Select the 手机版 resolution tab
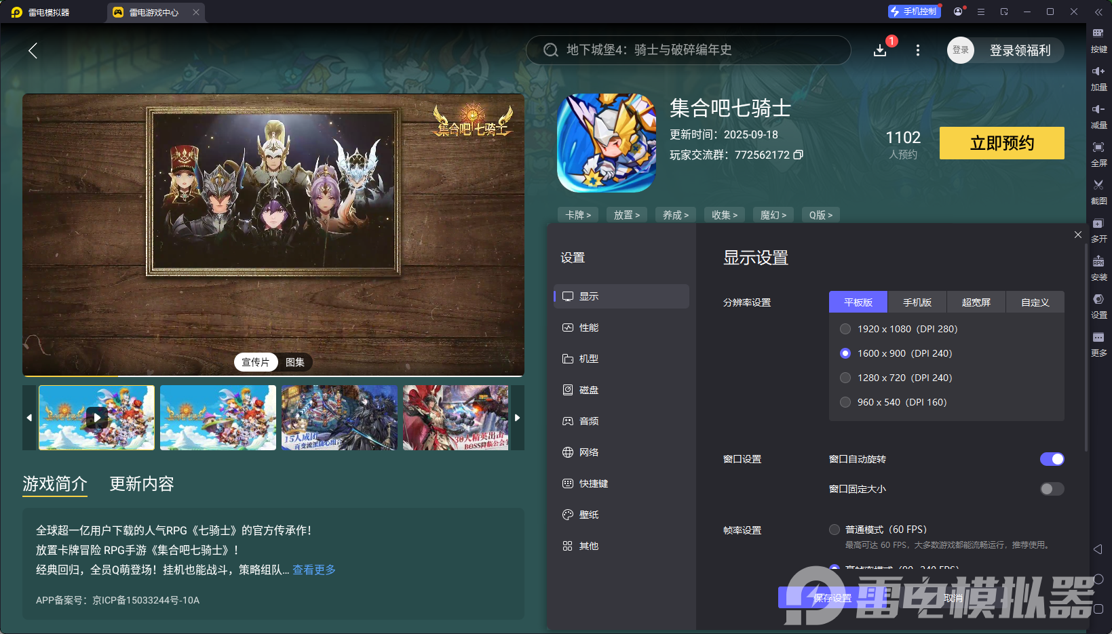 (917, 302)
